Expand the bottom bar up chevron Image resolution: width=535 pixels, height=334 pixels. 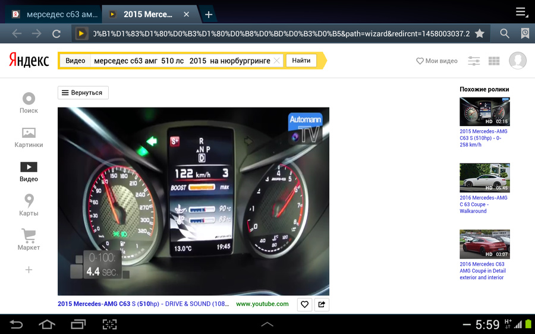click(267, 324)
